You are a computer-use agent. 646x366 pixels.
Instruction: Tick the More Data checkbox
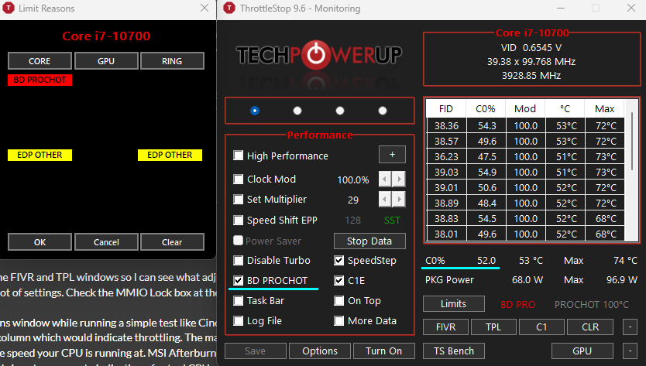pyautogui.click(x=338, y=320)
